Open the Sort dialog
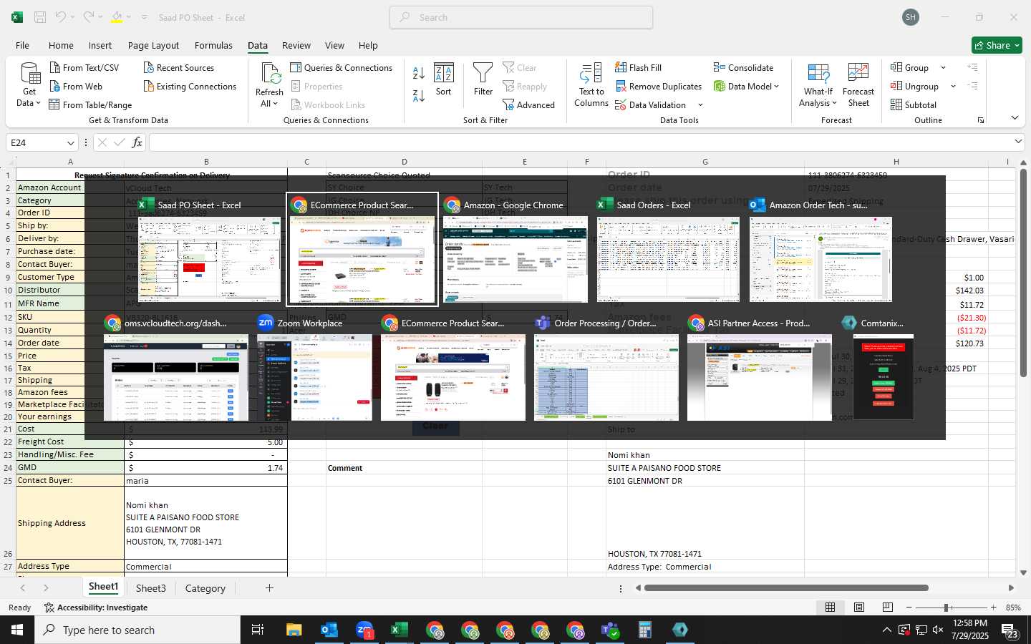This screenshot has width=1031, height=644. [444, 79]
